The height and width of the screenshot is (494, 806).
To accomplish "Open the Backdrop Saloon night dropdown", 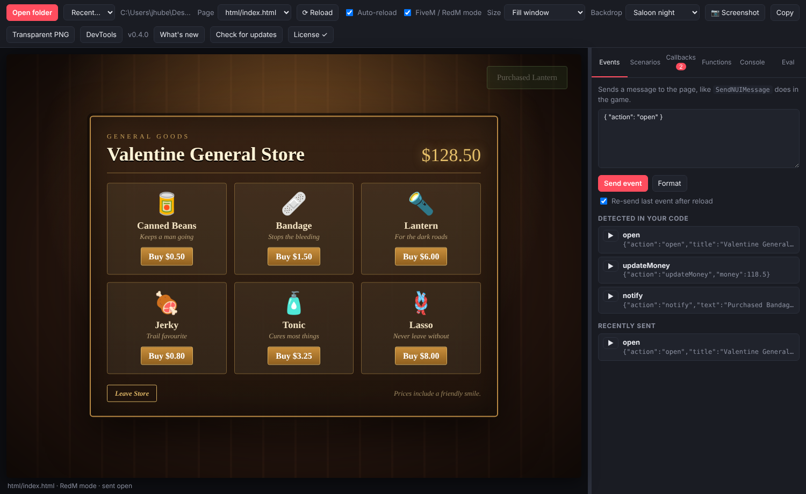I will (662, 12).
